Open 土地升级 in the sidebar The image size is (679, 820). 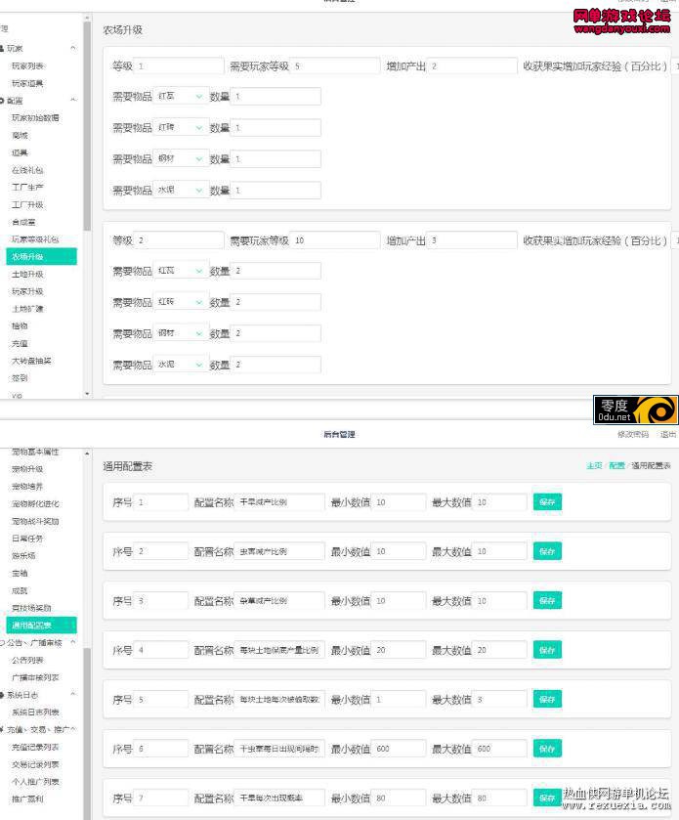coord(27,274)
